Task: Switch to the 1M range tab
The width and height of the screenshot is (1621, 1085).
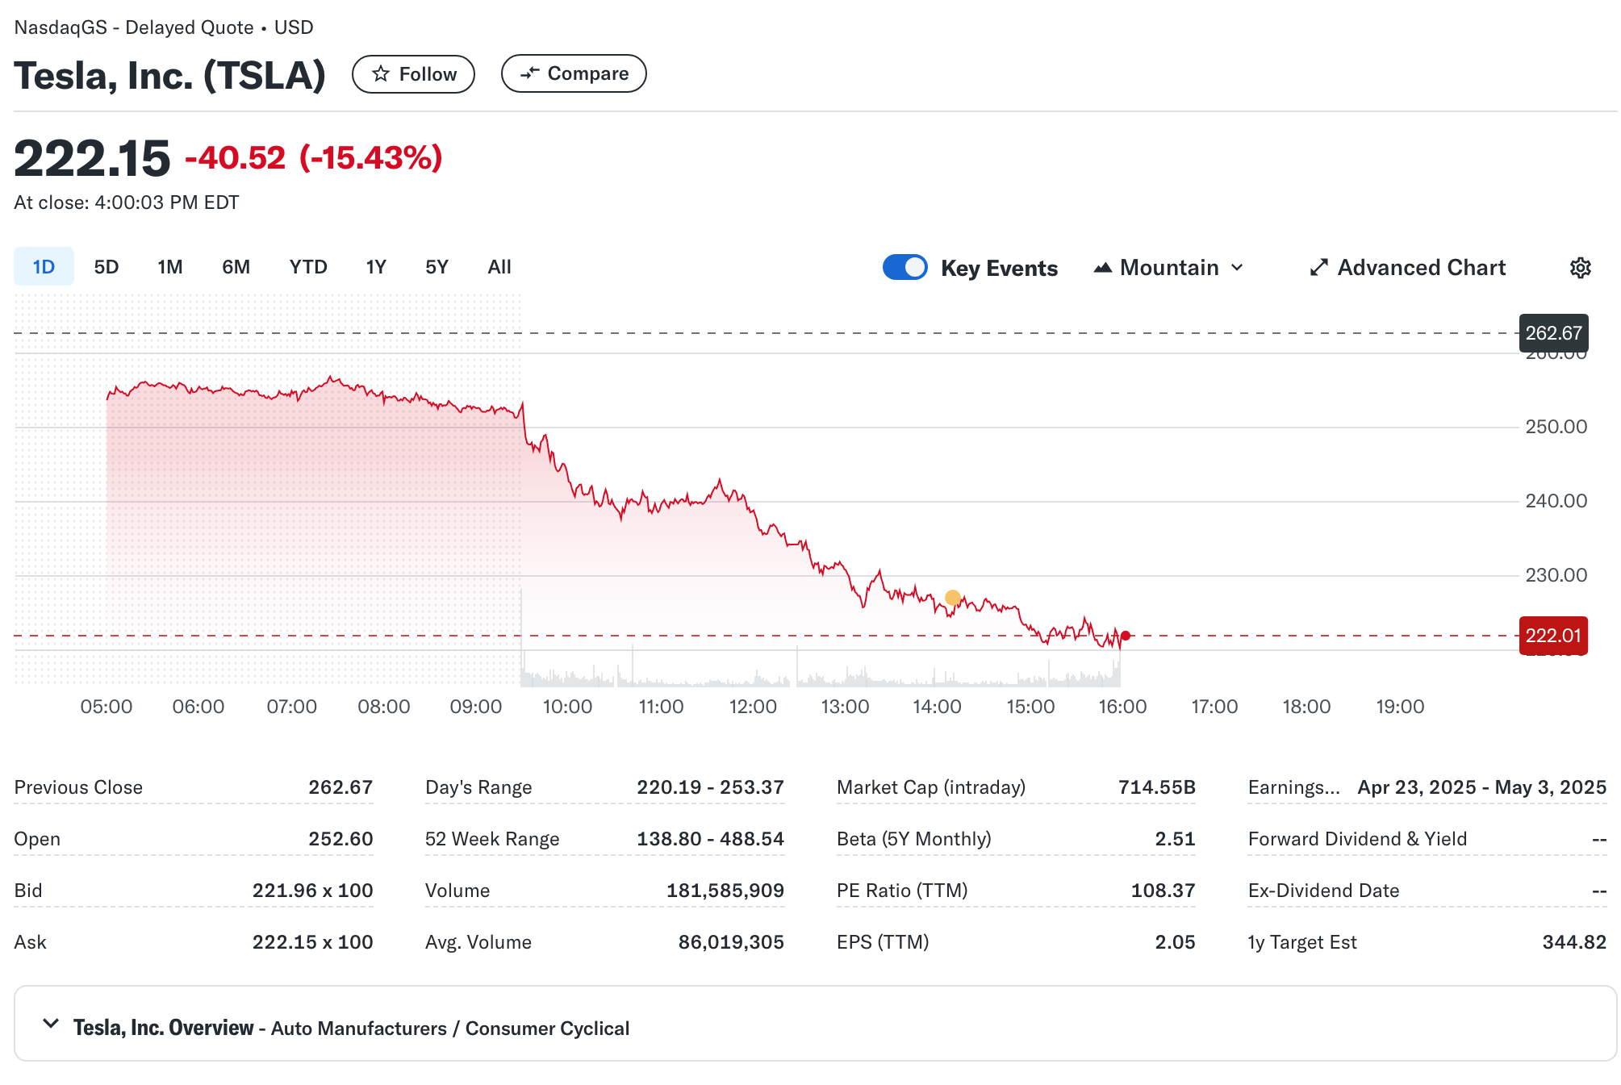Action: [169, 266]
